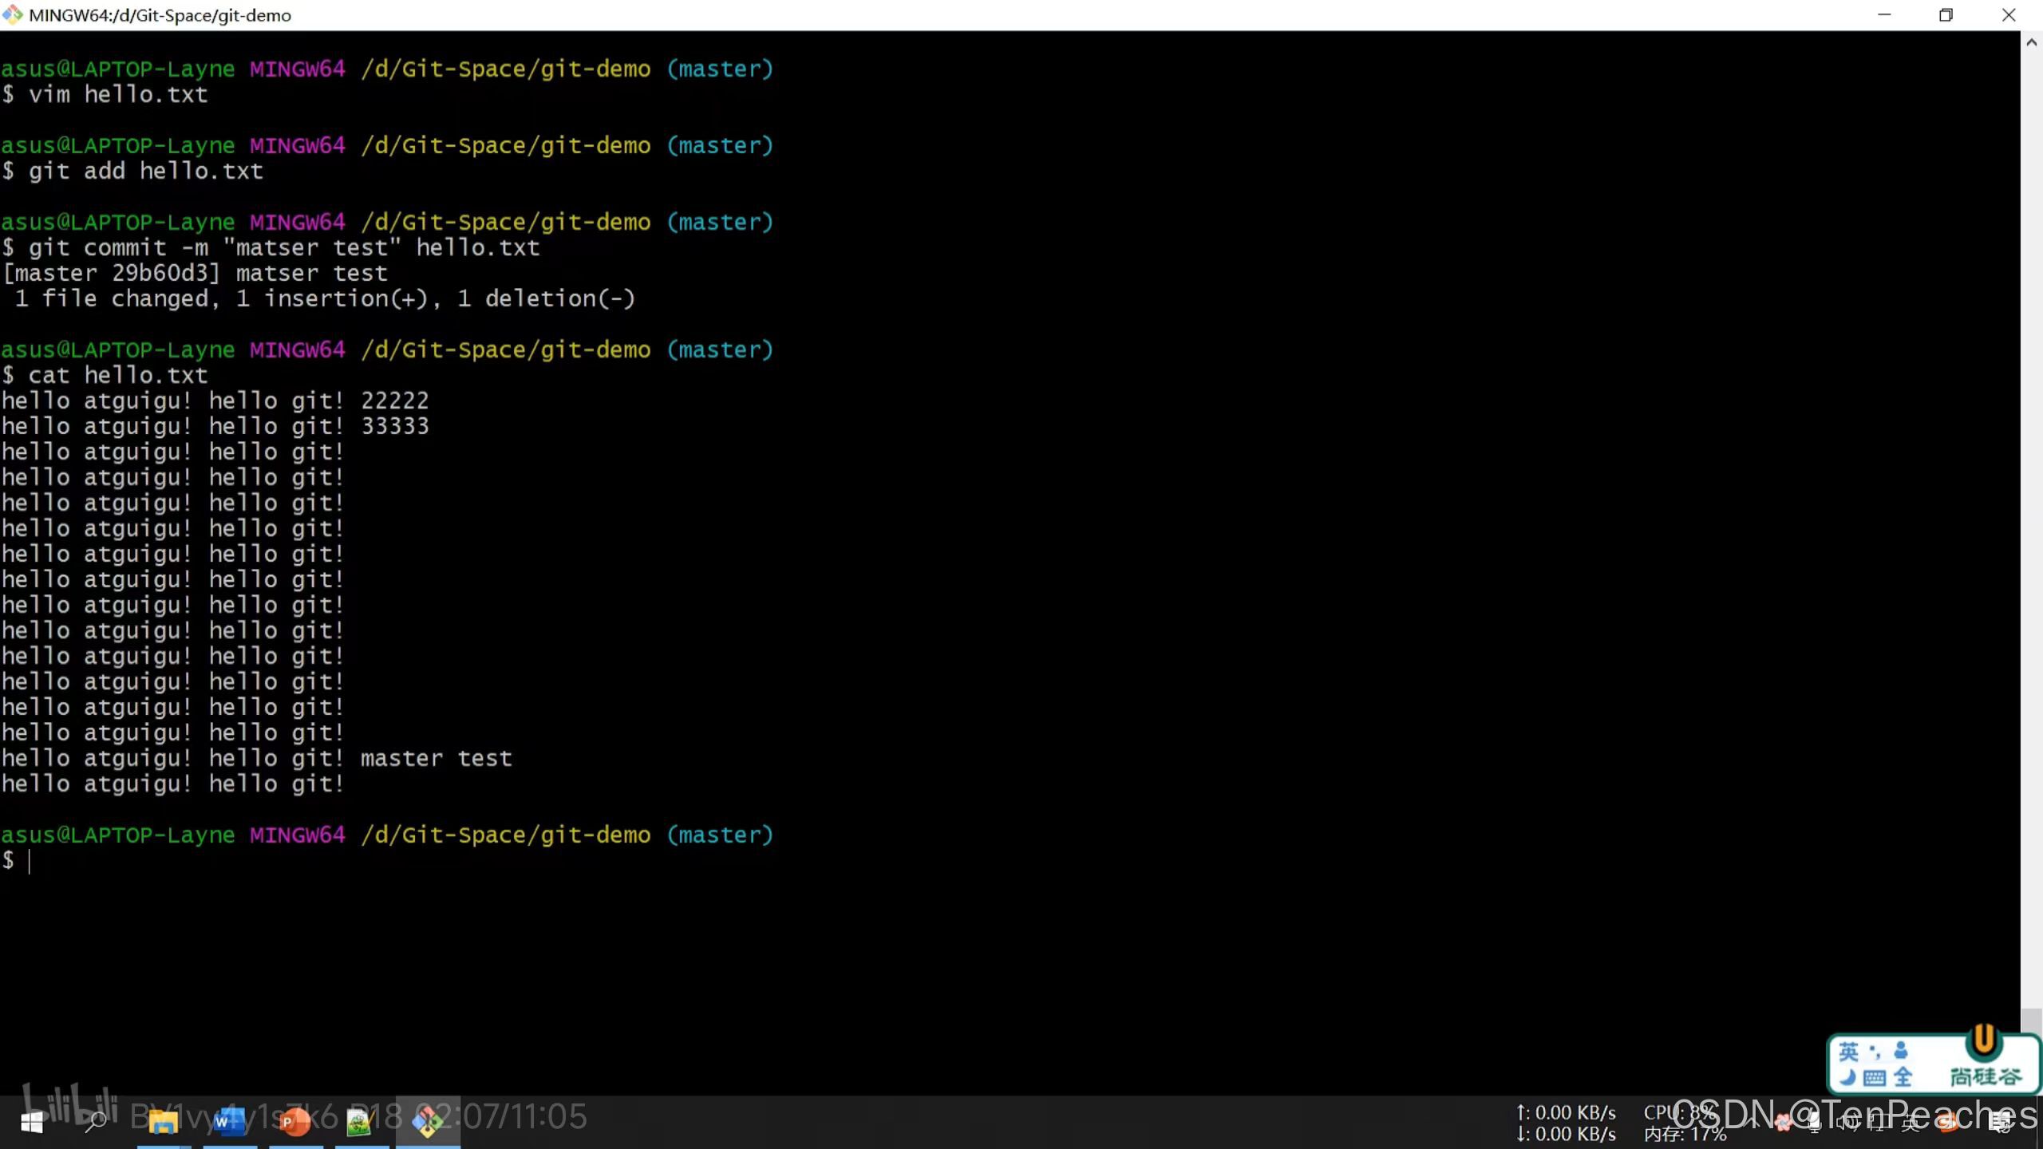Open the Windows Start menu
This screenshot has height=1149, width=2043.
point(31,1123)
